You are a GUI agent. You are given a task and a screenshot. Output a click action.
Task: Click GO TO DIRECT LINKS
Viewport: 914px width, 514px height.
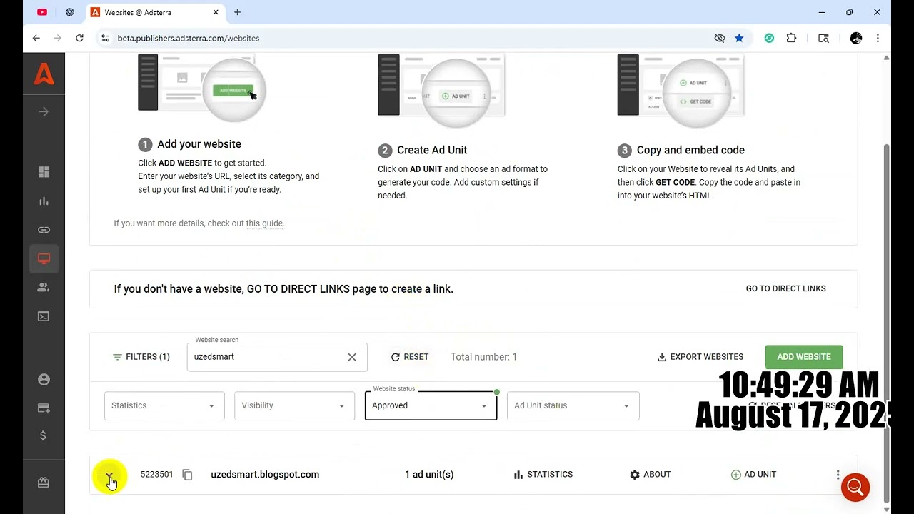click(785, 288)
